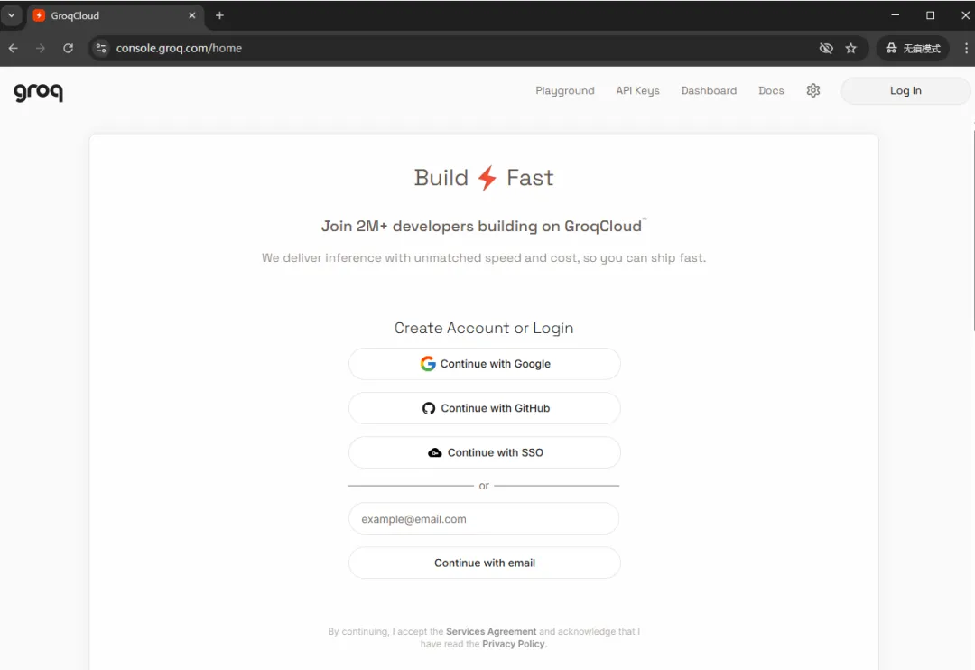Expand the tab search dropdown arrow
Viewport: 975px width, 670px height.
click(11, 15)
